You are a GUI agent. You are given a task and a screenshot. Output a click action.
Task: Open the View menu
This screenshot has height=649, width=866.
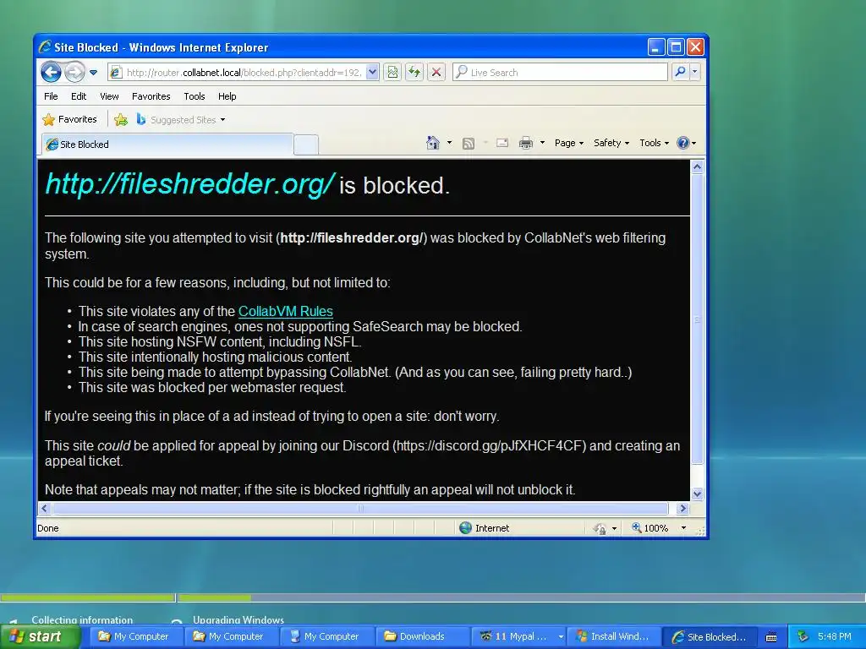[109, 96]
